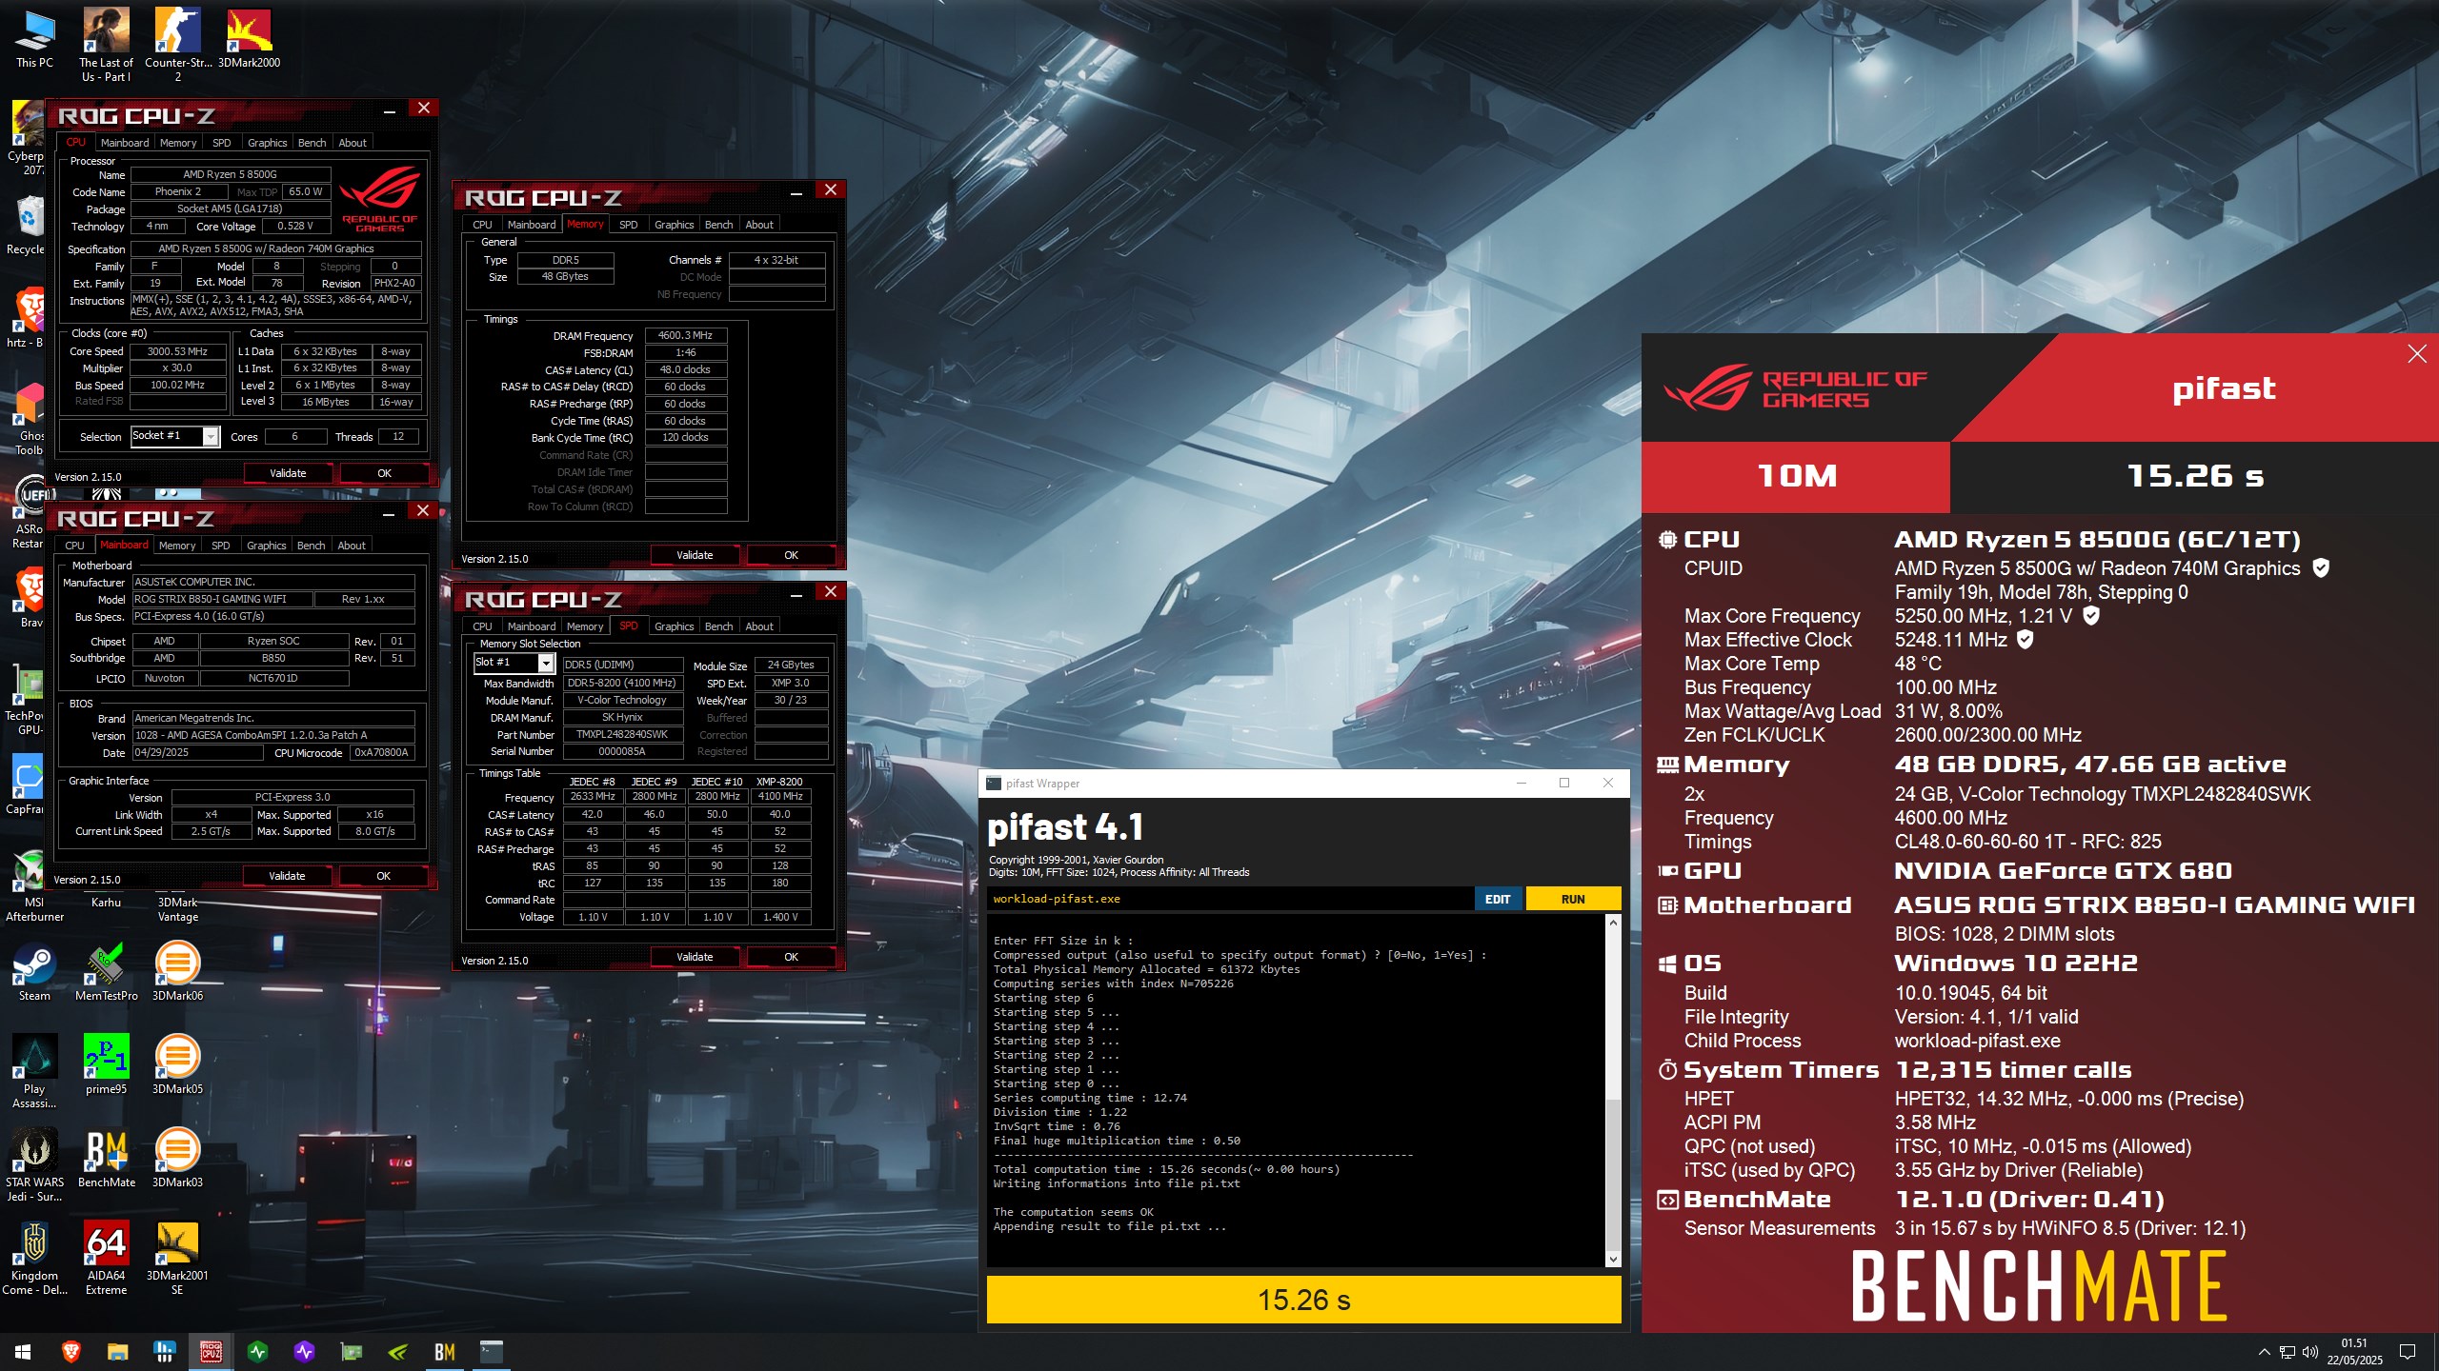Click scrollbar down arrow in pifast console
This screenshot has height=1371, width=2439.
pos(1613,1259)
